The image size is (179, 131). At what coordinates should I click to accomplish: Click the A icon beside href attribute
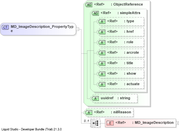pyautogui.click(x=102, y=32)
